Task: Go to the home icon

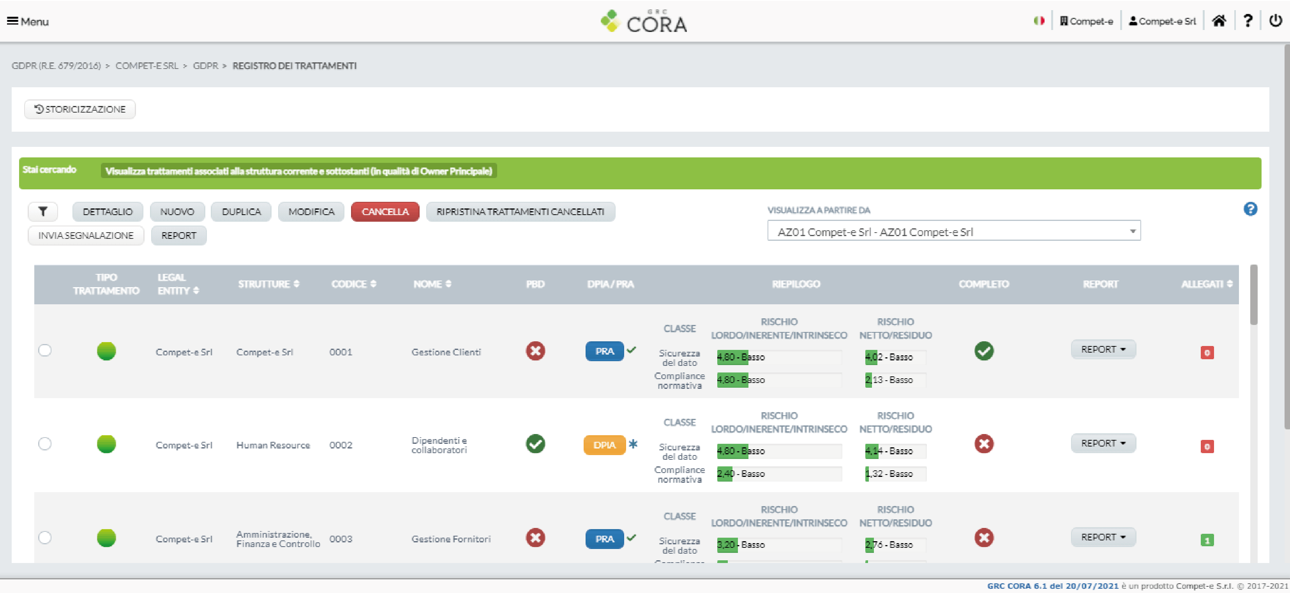Action: point(1218,21)
